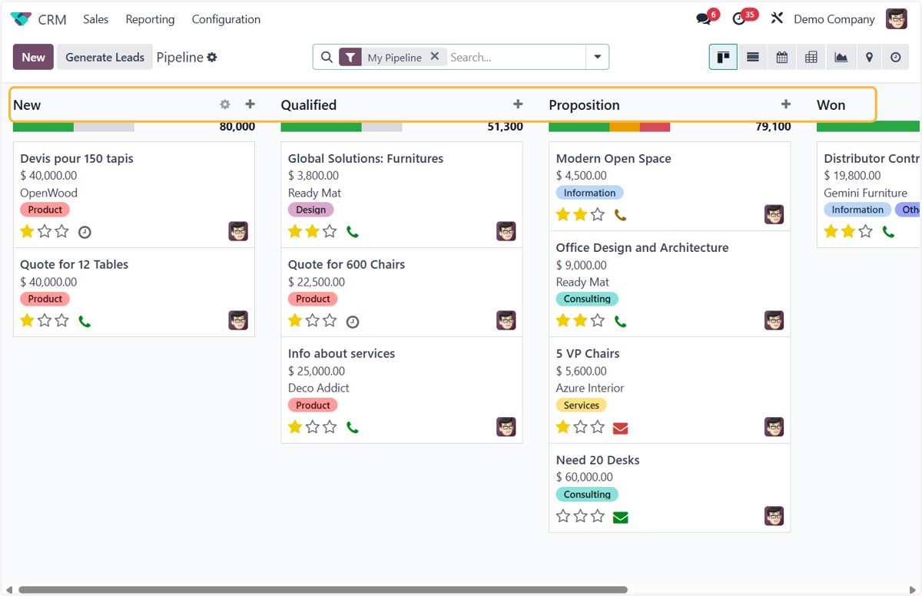This screenshot has width=922, height=596.
Task: Click phone icon on Global Solutions: Furnitures card
Action: coord(353,232)
